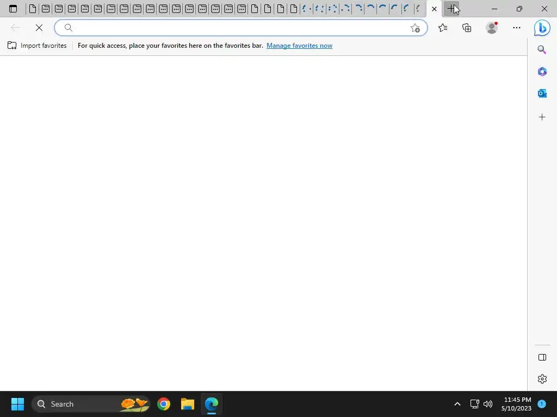Screen dimensions: 557x417
Task: Open a new tab with plus button
Action: tap(451, 9)
